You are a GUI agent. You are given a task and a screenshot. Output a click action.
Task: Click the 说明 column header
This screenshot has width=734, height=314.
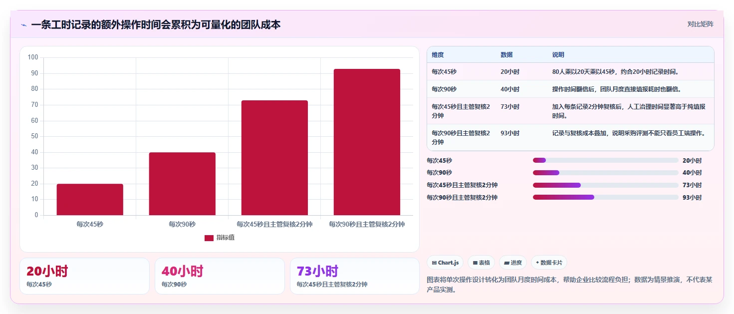(558, 55)
